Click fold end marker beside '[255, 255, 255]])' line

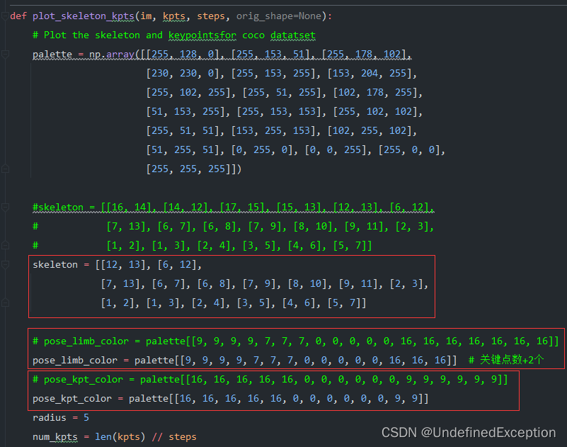(x=5, y=169)
